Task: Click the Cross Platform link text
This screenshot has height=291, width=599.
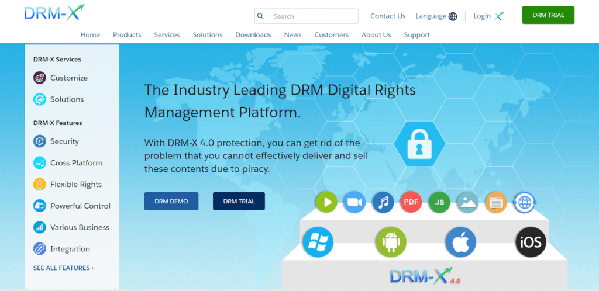Action: (x=77, y=163)
